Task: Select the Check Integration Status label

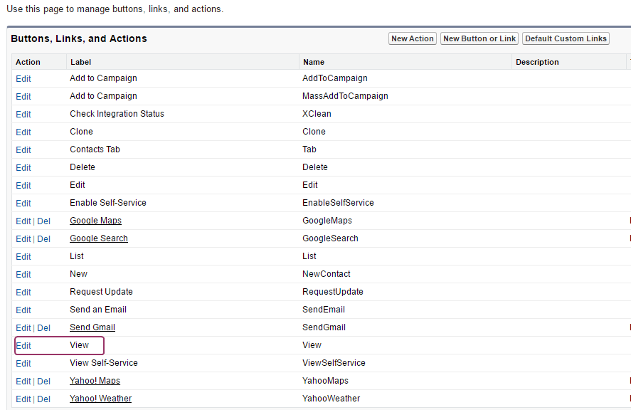Action: click(x=117, y=114)
